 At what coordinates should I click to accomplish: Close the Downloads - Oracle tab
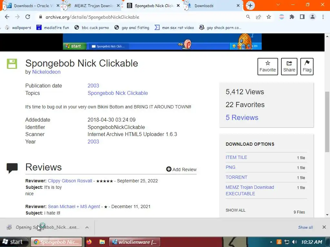click(x=58, y=6)
